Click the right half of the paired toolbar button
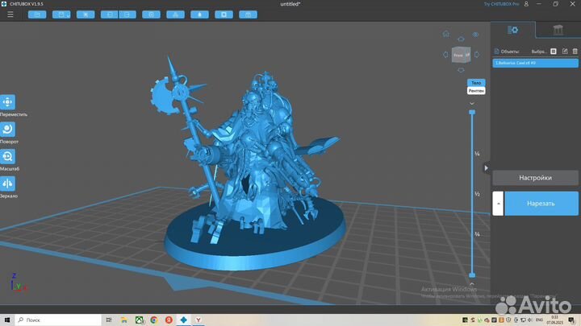Screen dimensions: 581x326 pyautogui.click(x=127, y=14)
